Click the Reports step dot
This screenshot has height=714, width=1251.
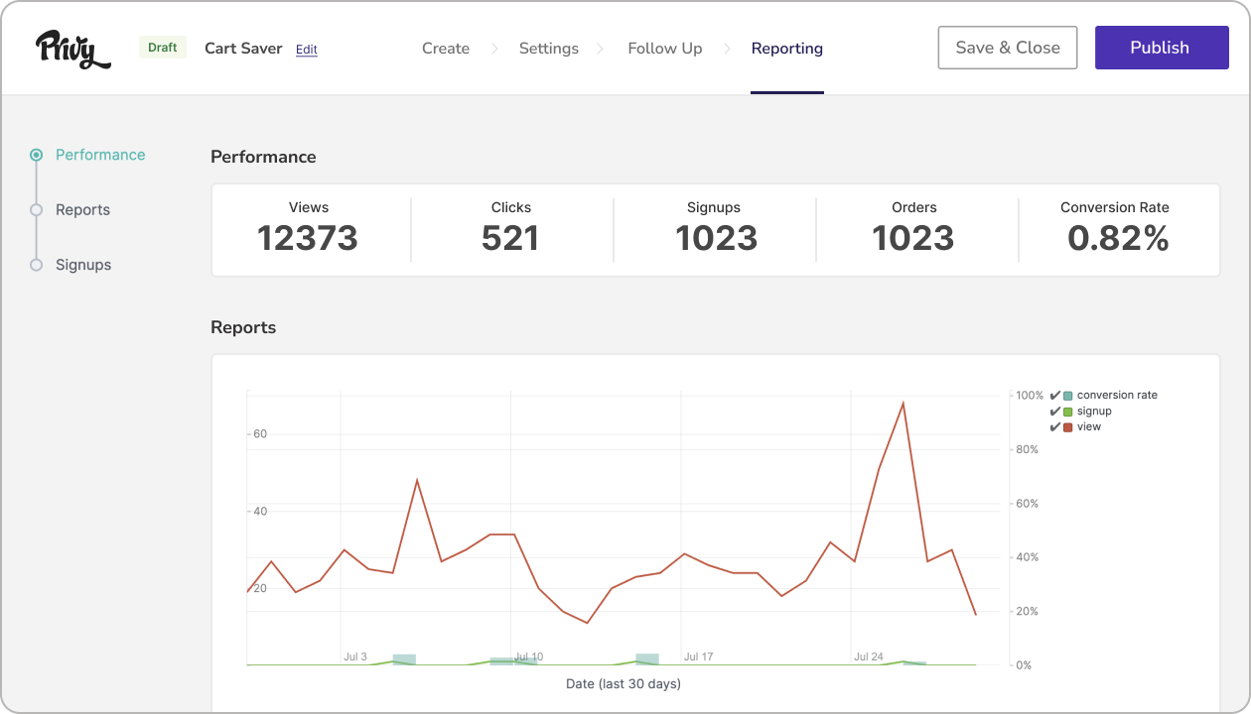coord(37,210)
